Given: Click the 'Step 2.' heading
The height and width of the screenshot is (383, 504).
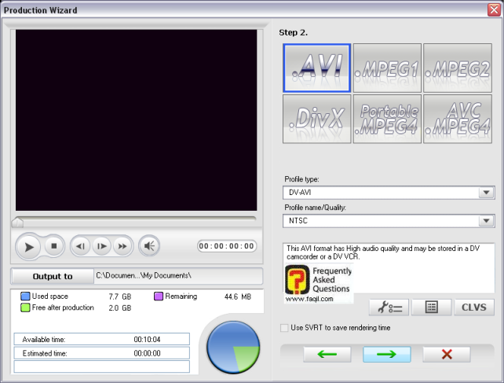Looking at the screenshot, I should click(293, 32).
